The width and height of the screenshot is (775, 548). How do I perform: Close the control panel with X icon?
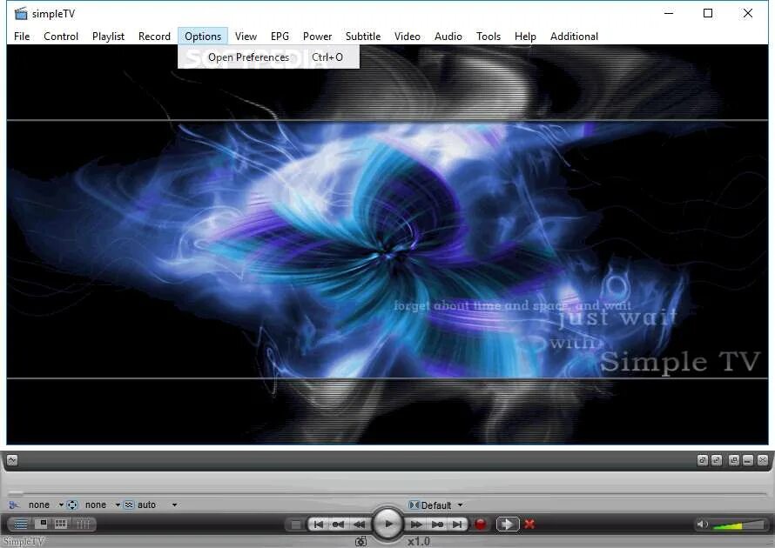pyautogui.click(x=763, y=460)
